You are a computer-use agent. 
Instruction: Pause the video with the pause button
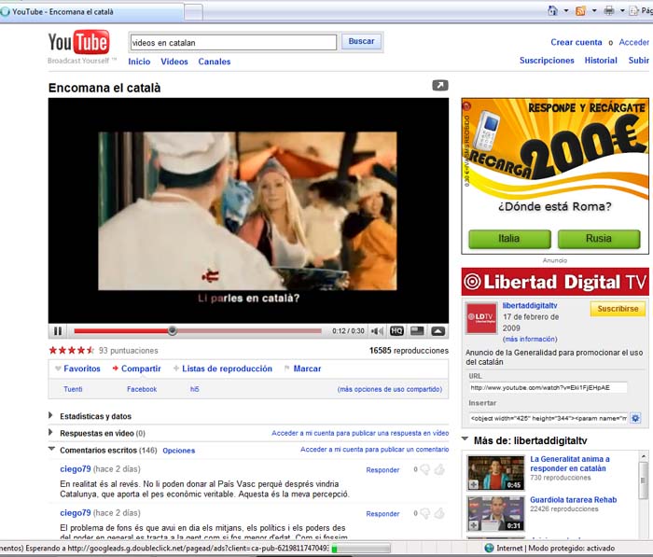[58, 331]
